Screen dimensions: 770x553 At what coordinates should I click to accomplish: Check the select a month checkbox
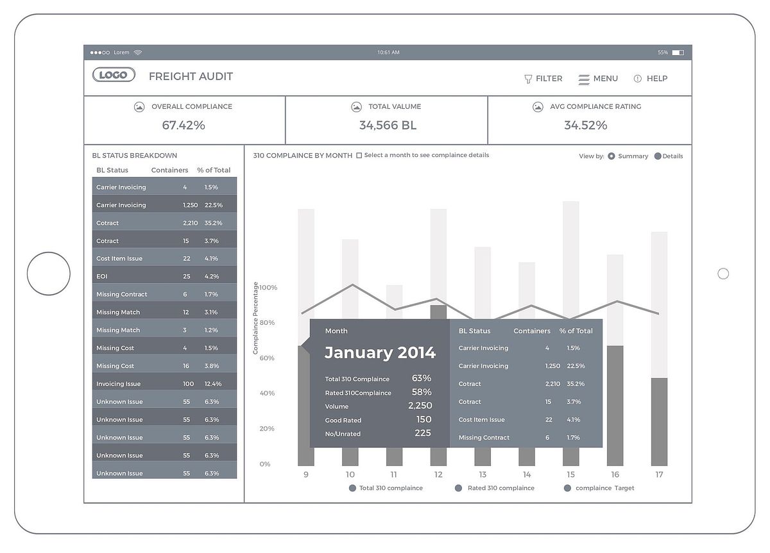[359, 155]
